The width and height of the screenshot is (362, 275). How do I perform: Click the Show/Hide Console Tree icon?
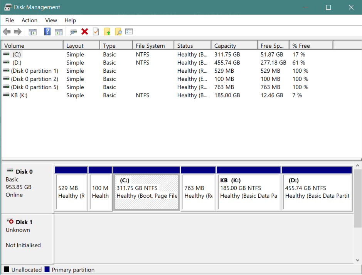tap(32, 32)
